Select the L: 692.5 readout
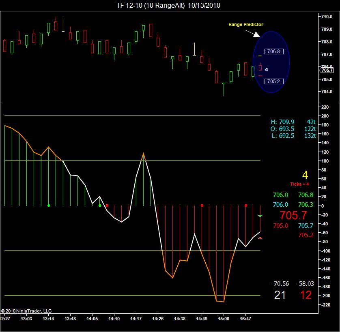Image resolution: width=340 pixels, height=332 pixels. pyautogui.click(x=283, y=136)
